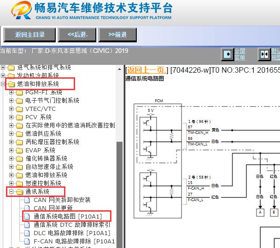
Task: Click the 在实际使用中的燃油消耗改善控制 folder icon
Action: 19,126
